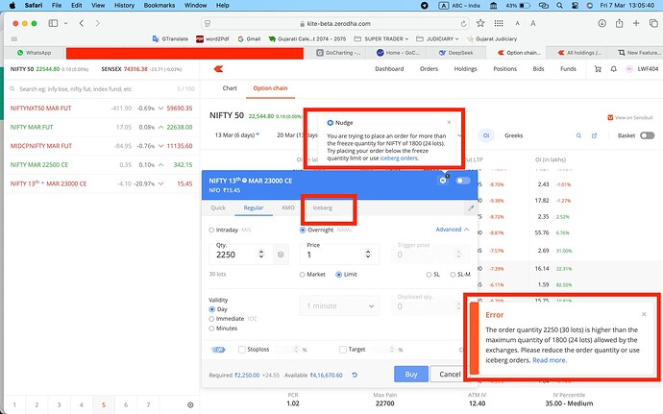The image size is (663, 414).
Task: Open JUDICIARY bookmarks folder
Action: (437, 39)
